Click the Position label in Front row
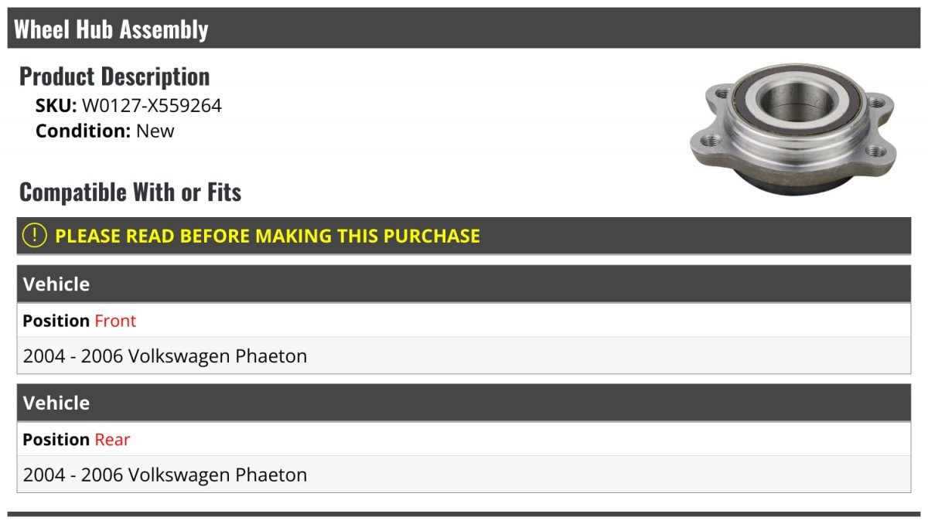Viewport: 928px width, 524px height. pyautogui.click(x=56, y=321)
